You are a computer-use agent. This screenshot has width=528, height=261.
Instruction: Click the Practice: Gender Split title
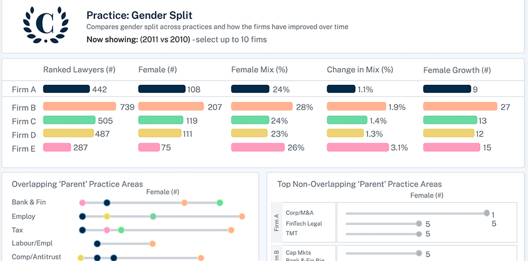pos(139,16)
